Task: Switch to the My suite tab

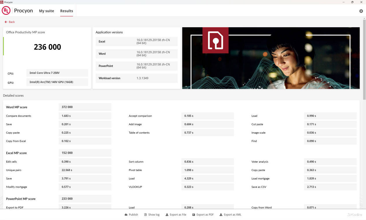Action: point(47,11)
